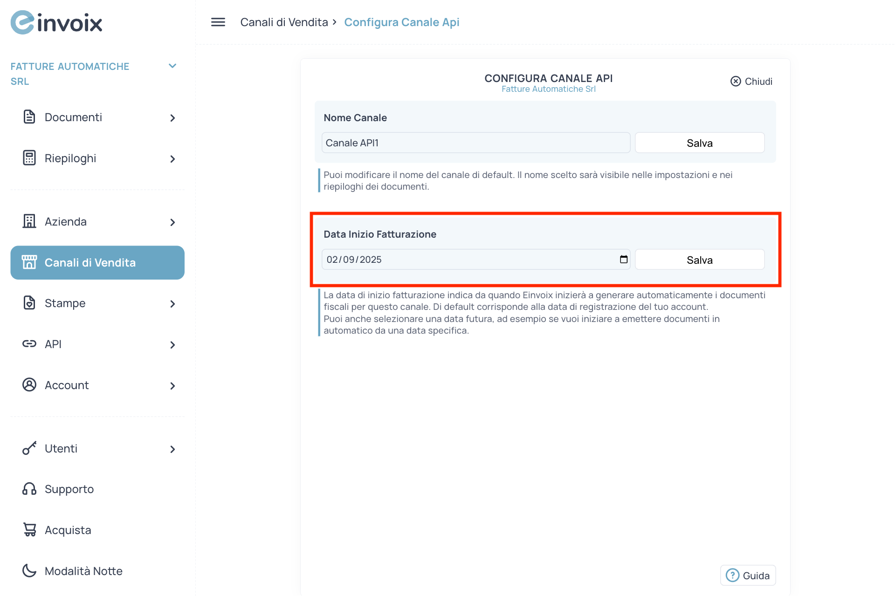
Task: Select the Riepiloghi document icon
Action: (29, 158)
